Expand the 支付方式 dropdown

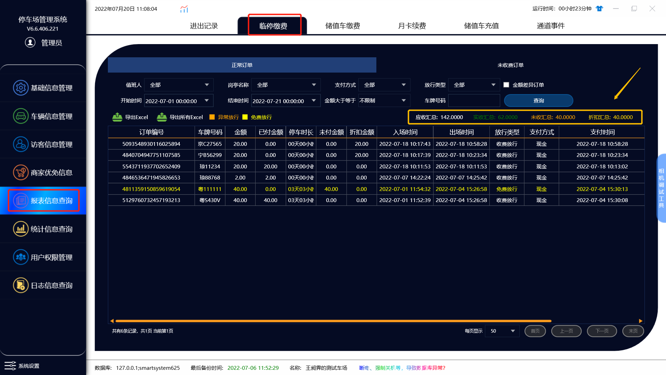point(384,85)
